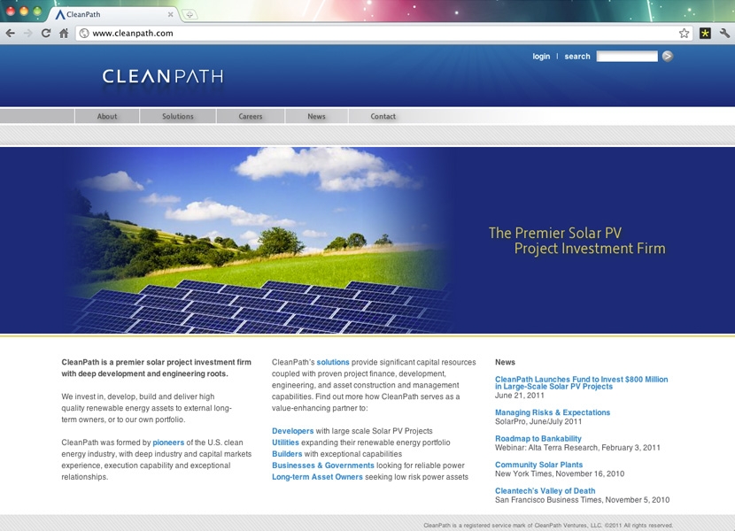Open a new tab with the plus button
The image size is (735, 531).
(190, 14)
